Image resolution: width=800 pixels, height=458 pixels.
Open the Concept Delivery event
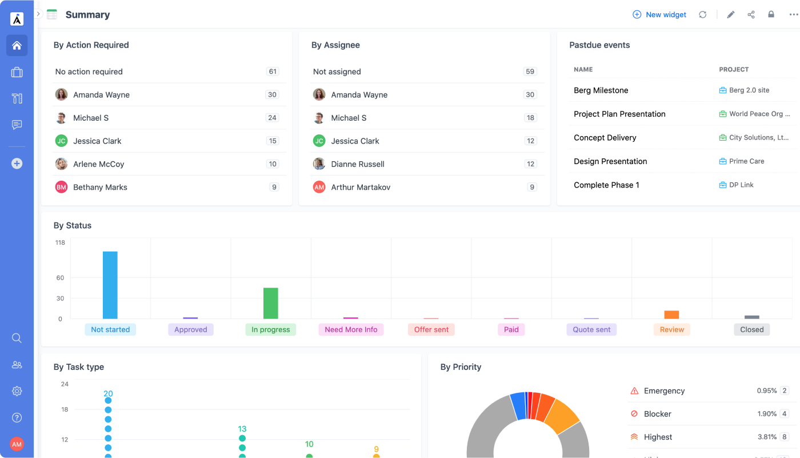[x=605, y=138]
